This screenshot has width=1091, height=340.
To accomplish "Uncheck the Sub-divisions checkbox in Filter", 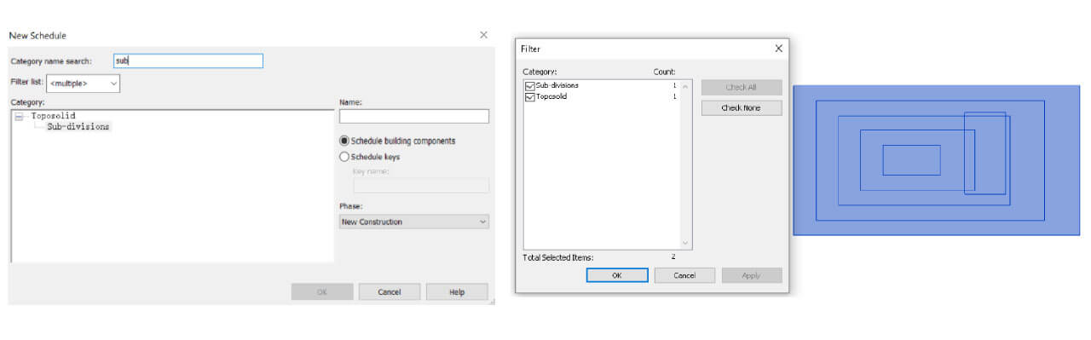I will click(530, 85).
